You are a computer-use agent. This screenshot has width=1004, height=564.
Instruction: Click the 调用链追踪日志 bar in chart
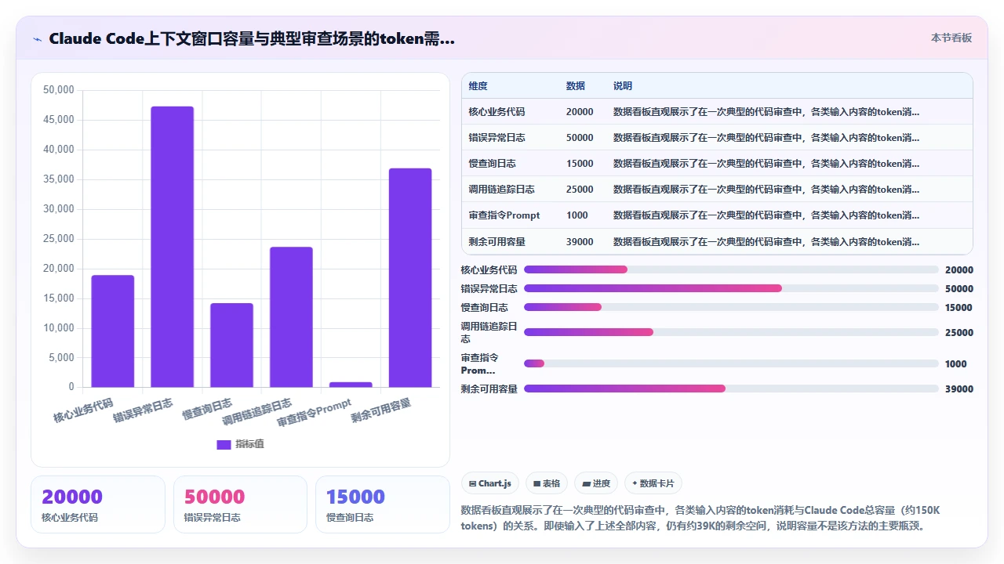291,316
